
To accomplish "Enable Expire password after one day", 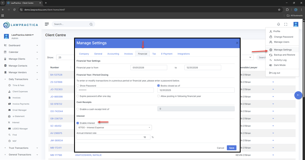I will [x=78, y=96].
